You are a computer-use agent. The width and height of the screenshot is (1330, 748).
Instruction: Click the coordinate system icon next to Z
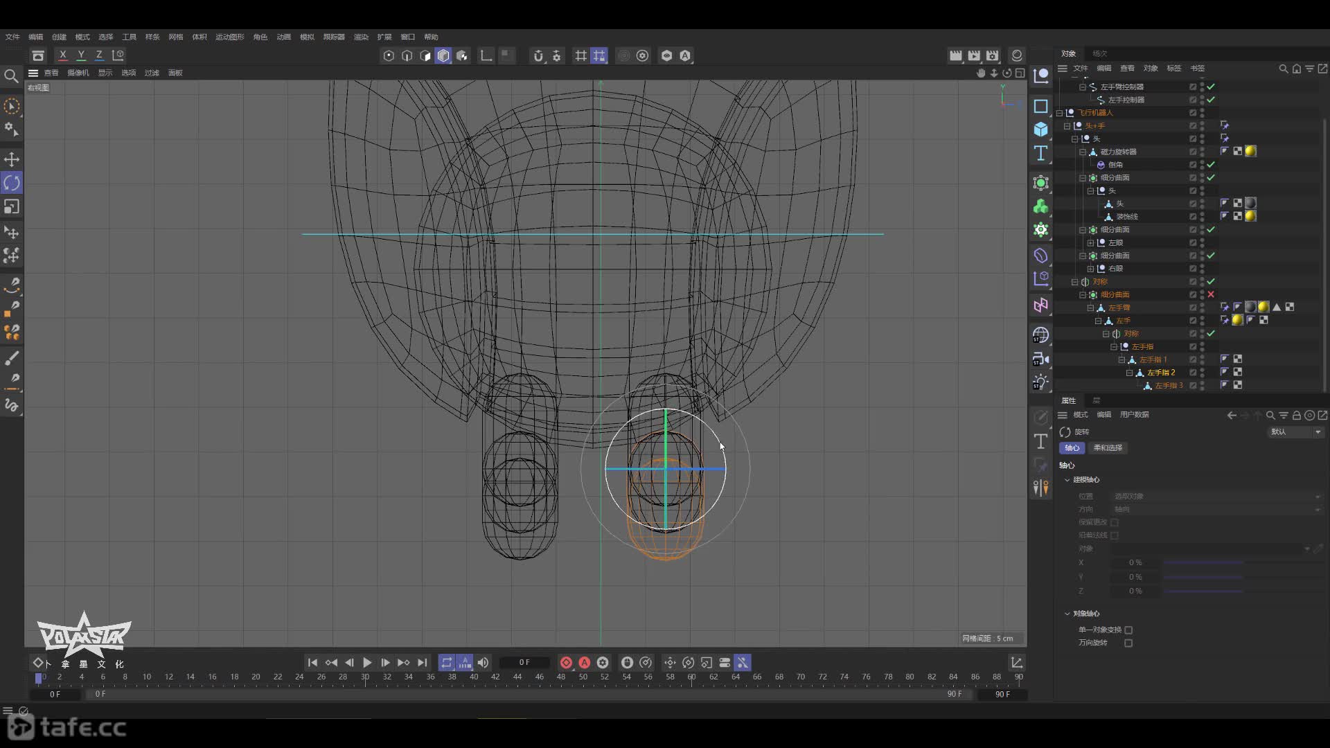coord(118,55)
